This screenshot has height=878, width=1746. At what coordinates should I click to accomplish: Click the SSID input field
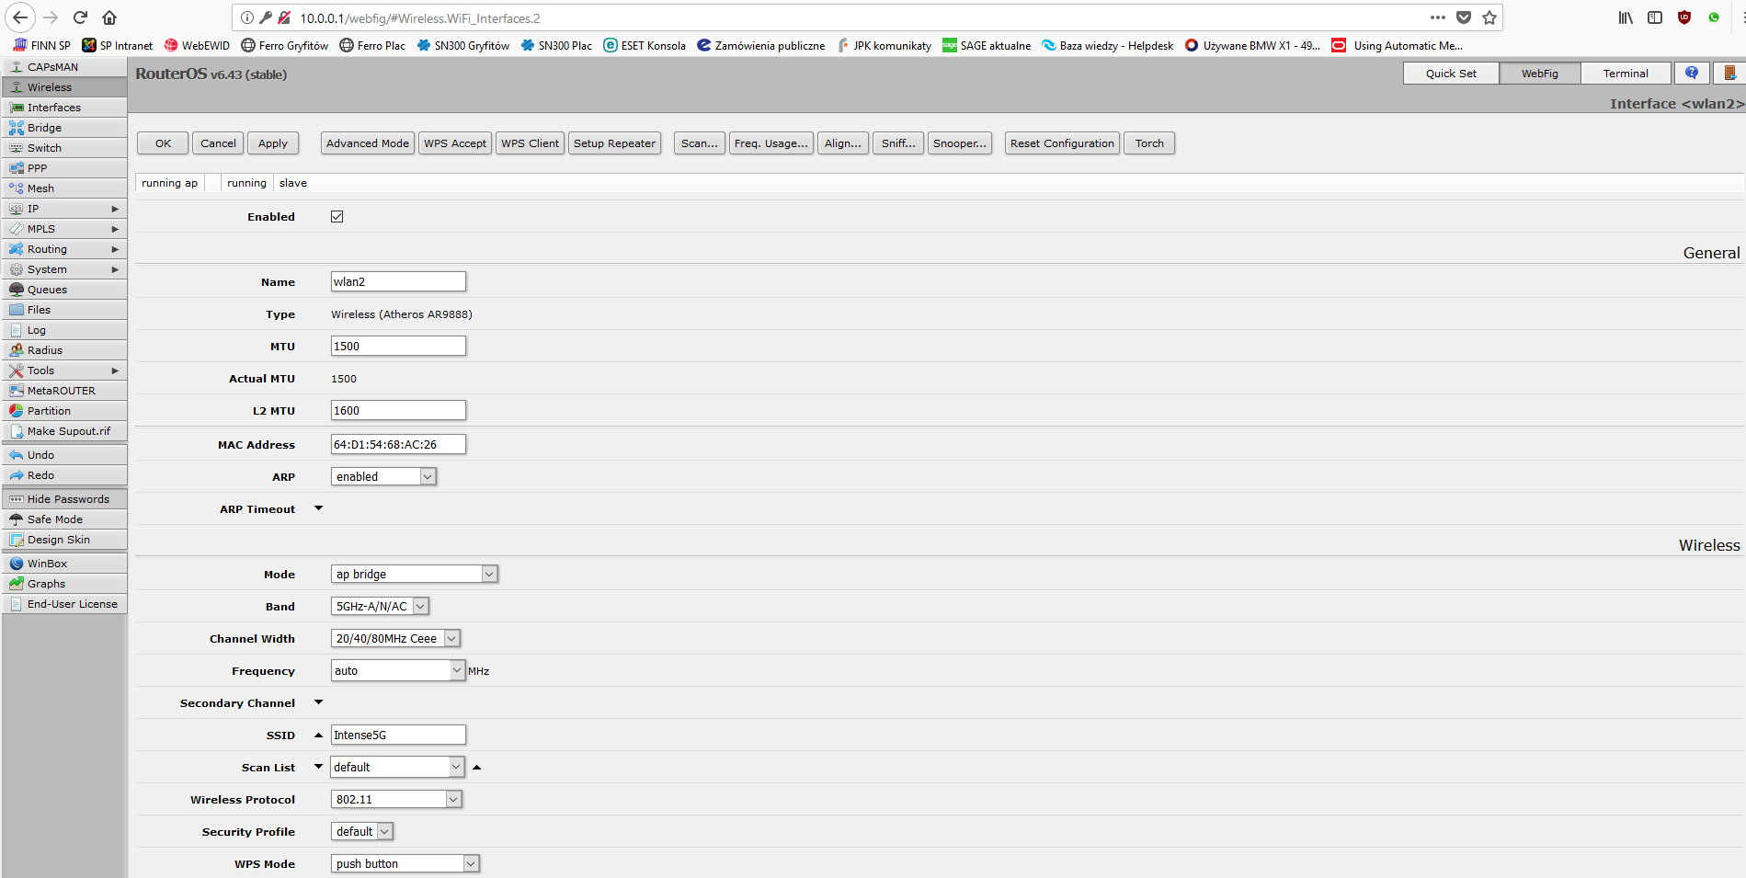pyautogui.click(x=398, y=735)
